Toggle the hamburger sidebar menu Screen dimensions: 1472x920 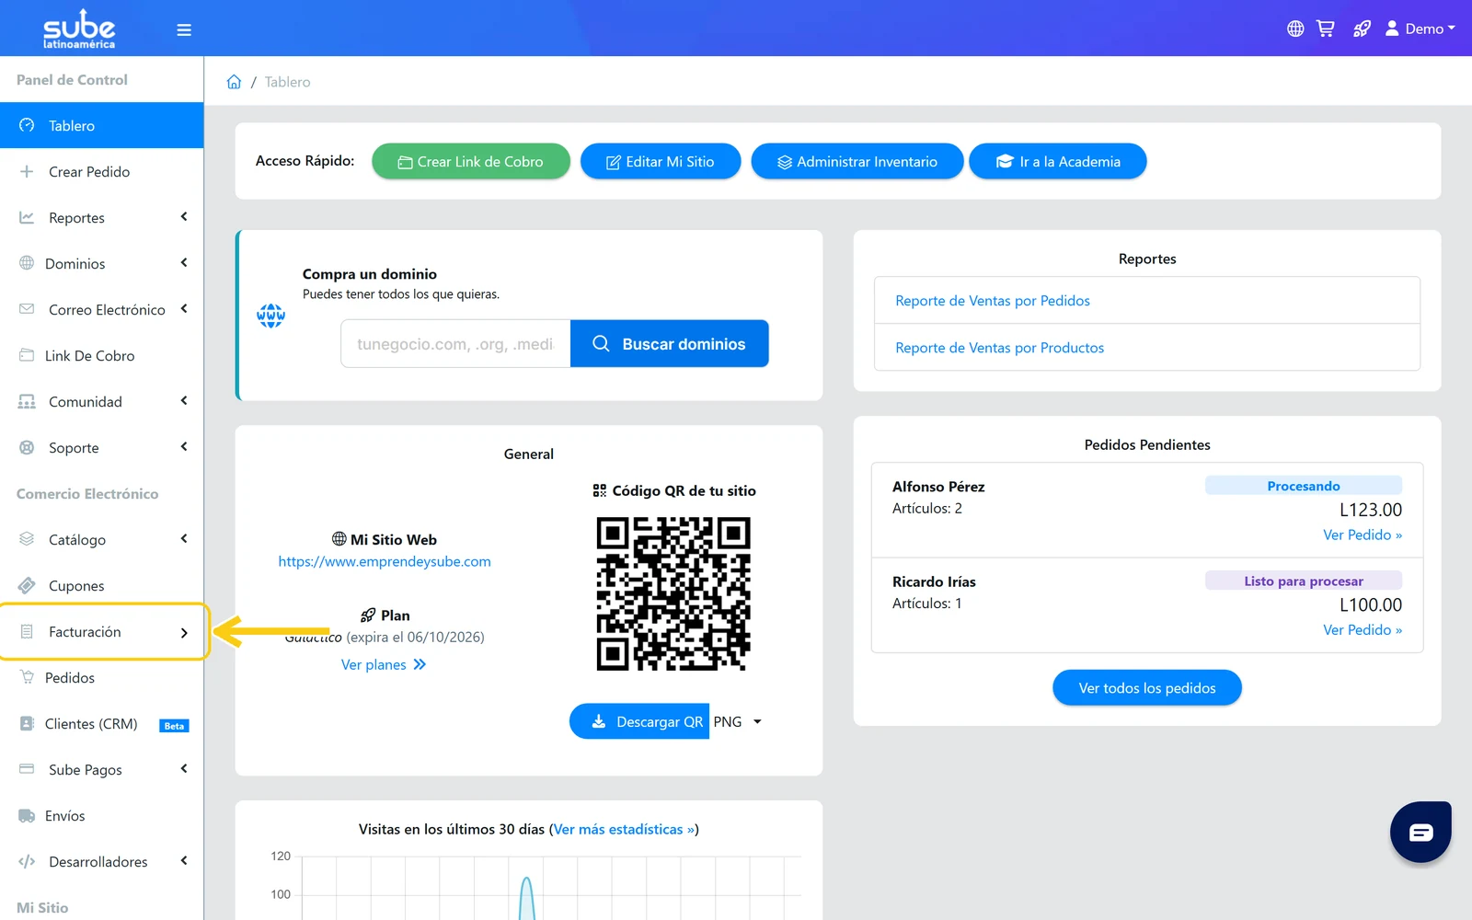[x=184, y=29]
